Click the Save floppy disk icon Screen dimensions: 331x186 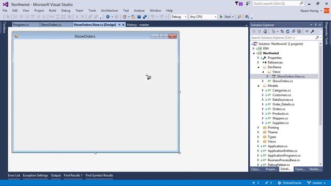(139, 17)
